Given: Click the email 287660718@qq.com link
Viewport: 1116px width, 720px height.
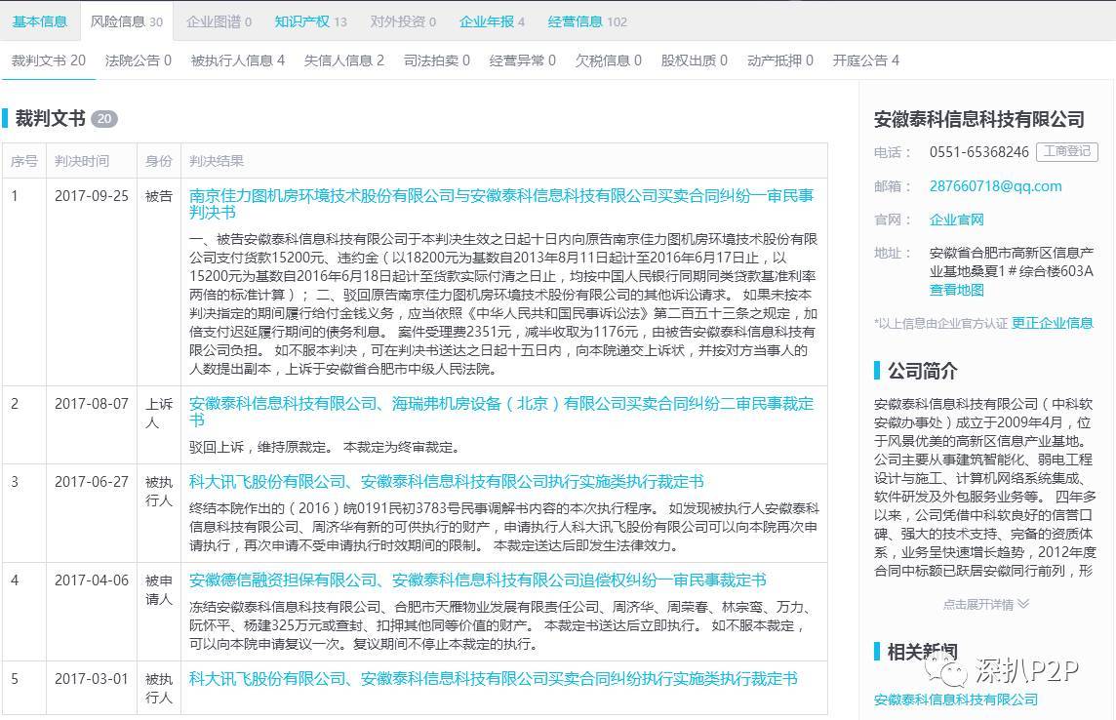Looking at the screenshot, I should tap(995, 185).
